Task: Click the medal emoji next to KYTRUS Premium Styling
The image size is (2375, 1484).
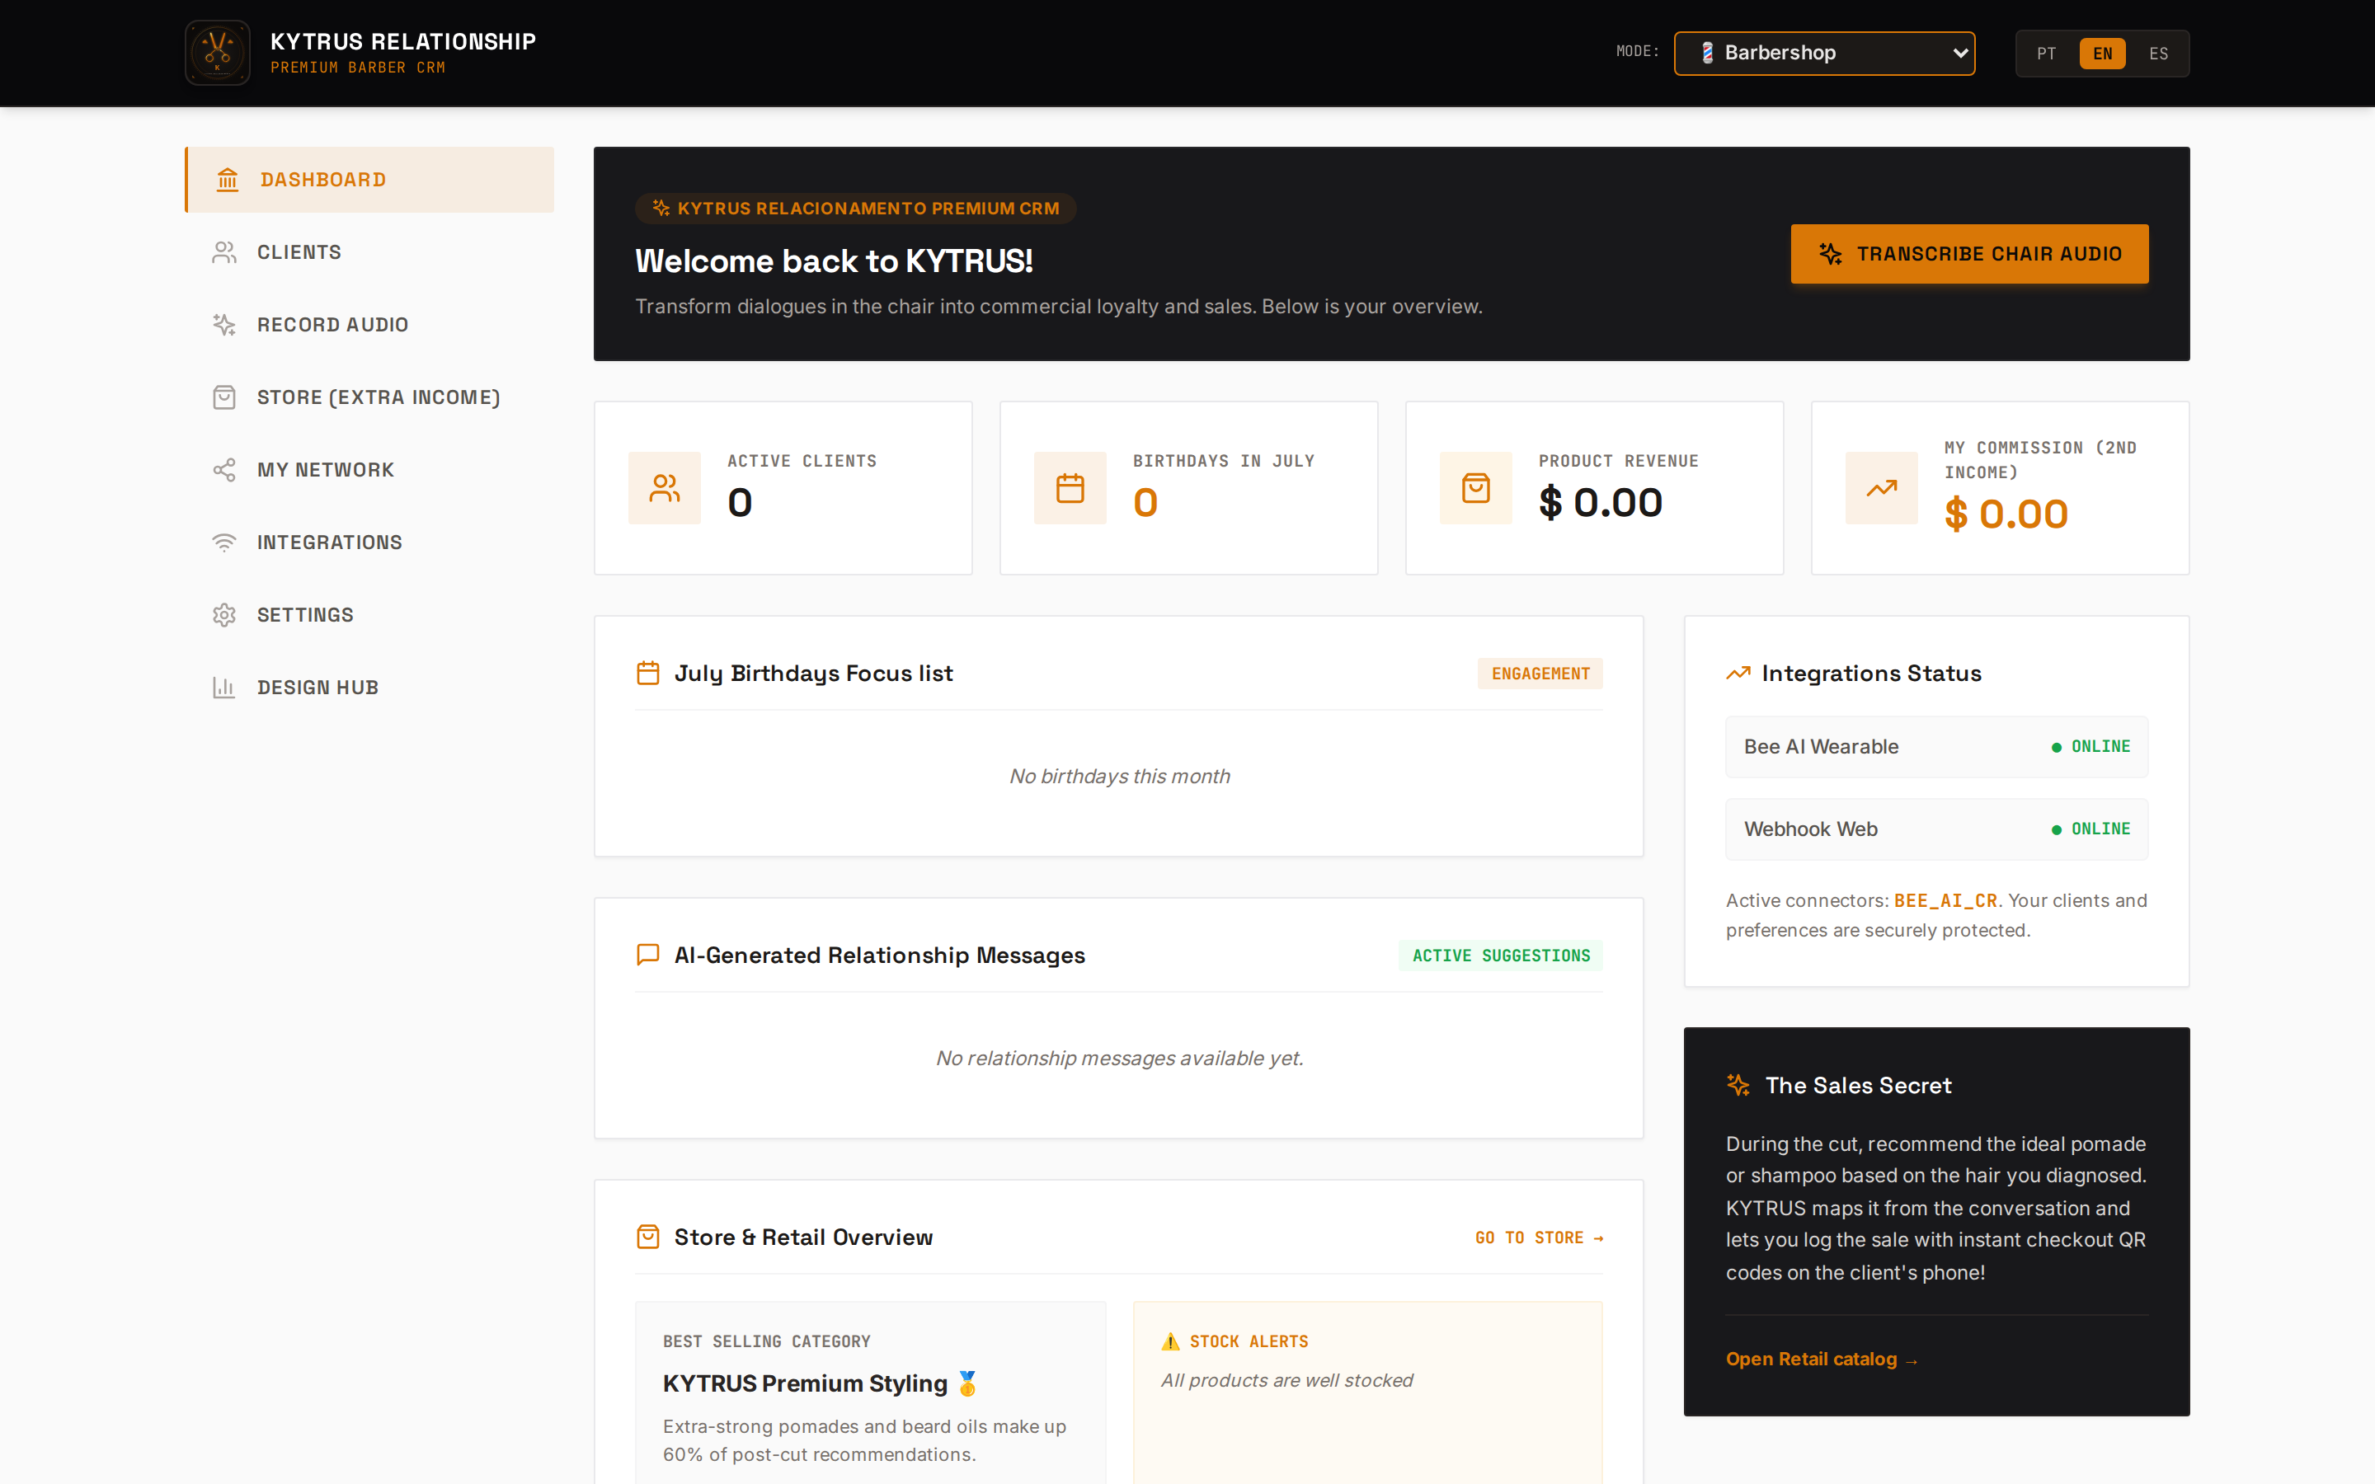Action: pyautogui.click(x=967, y=1383)
